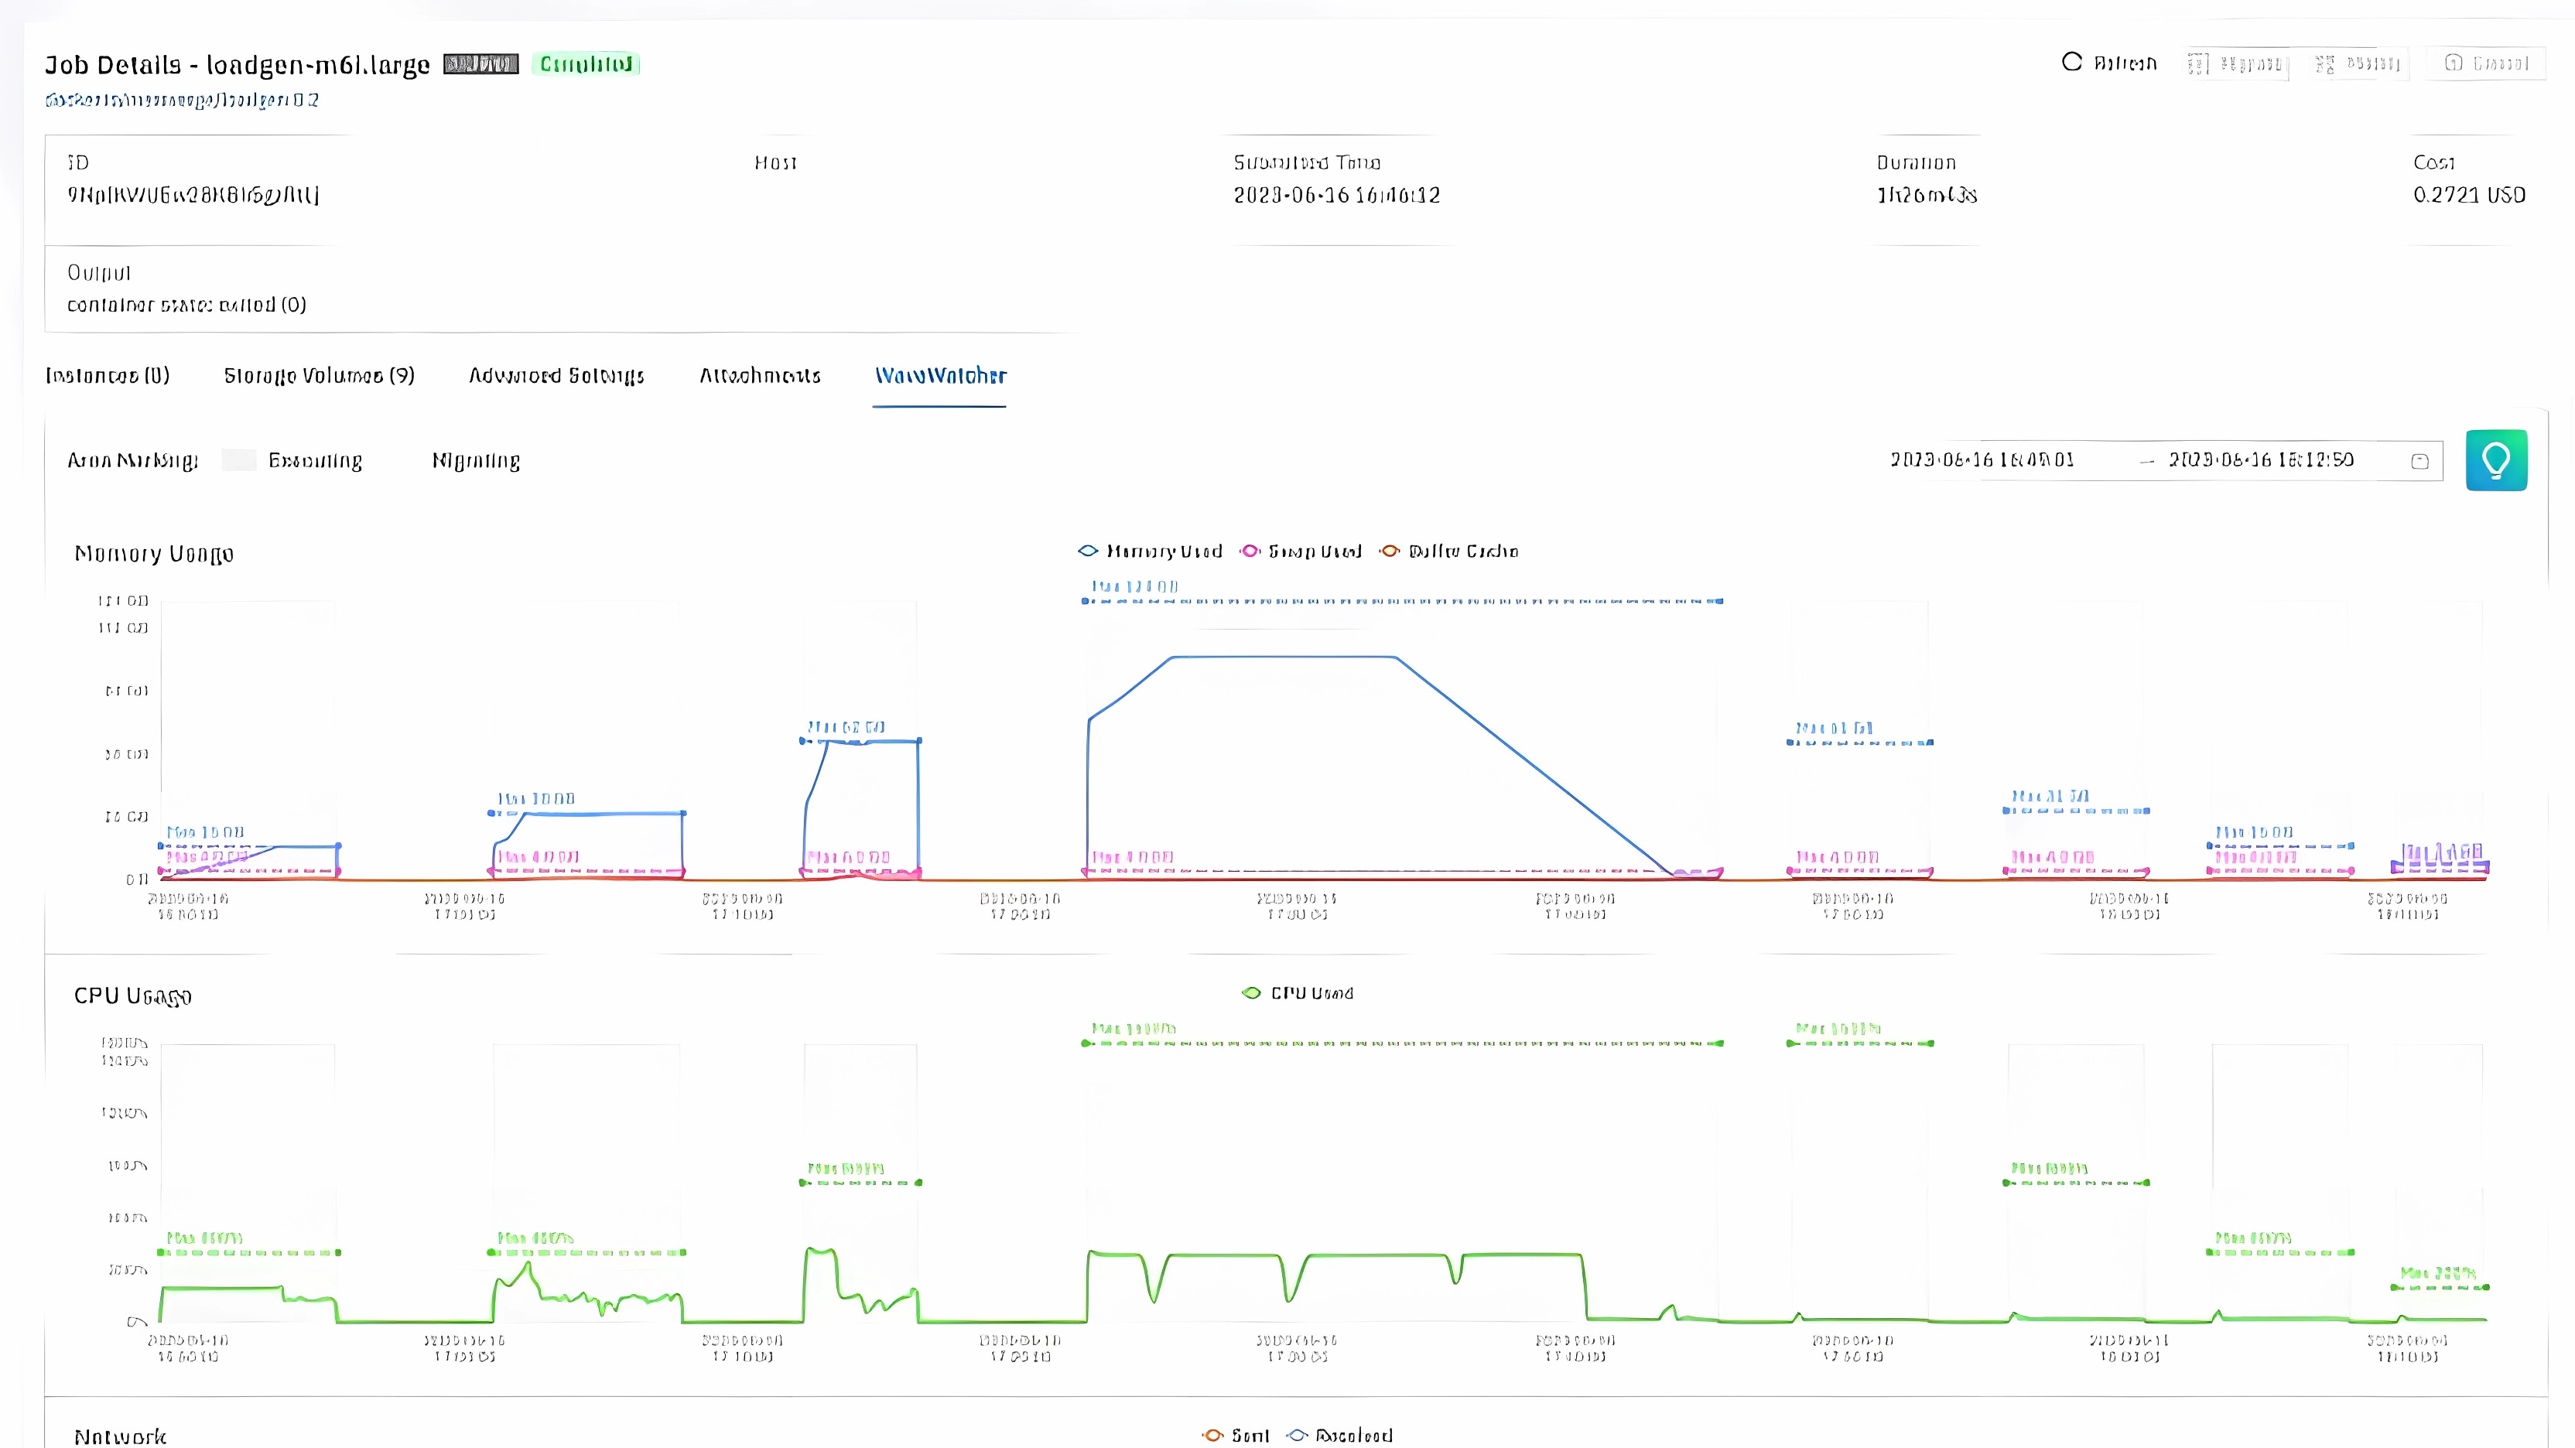Click the button icon left of Cancel
Screen dimensions: 2575x1448
click(x=2325, y=64)
